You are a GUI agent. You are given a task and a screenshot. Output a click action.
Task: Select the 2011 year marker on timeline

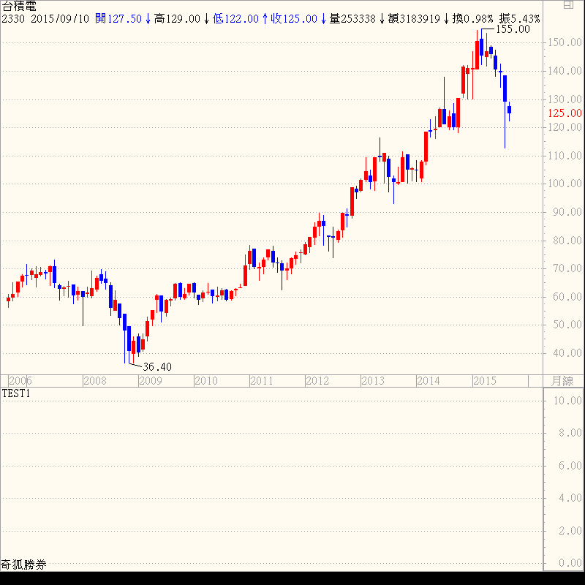(x=262, y=381)
